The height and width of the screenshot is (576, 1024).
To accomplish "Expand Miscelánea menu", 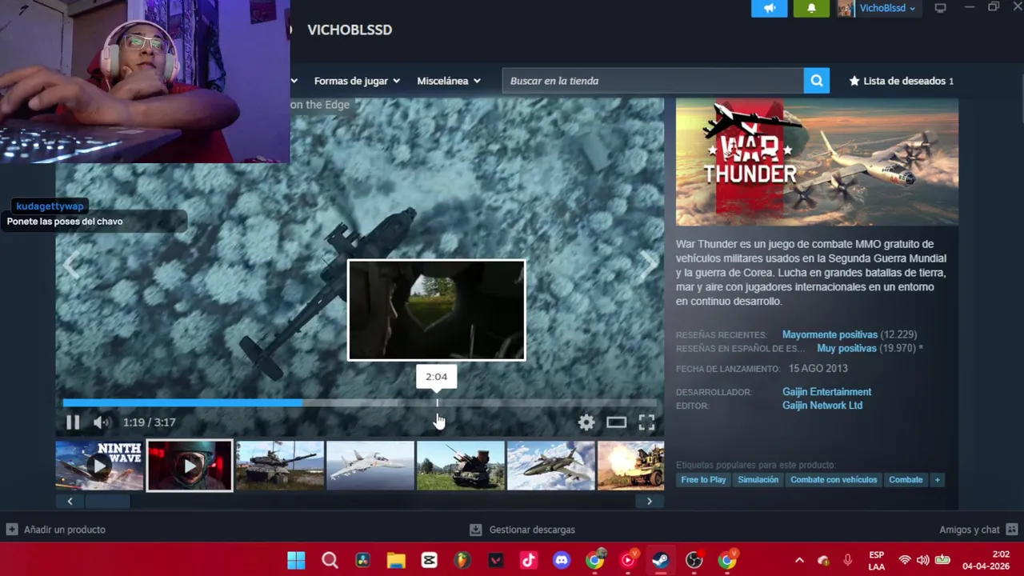I will click(449, 81).
